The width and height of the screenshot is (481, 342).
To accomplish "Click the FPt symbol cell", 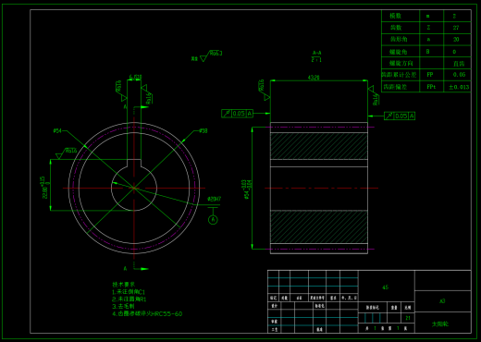I will click(x=431, y=87).
